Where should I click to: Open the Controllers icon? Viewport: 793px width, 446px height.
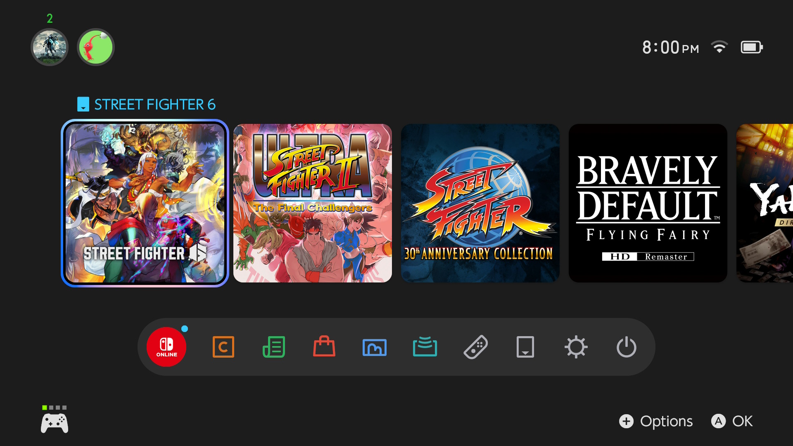(x=475, y=347)
